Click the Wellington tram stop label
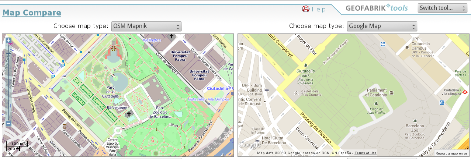Screen dimensions: 471x159 tap(152, 40)
